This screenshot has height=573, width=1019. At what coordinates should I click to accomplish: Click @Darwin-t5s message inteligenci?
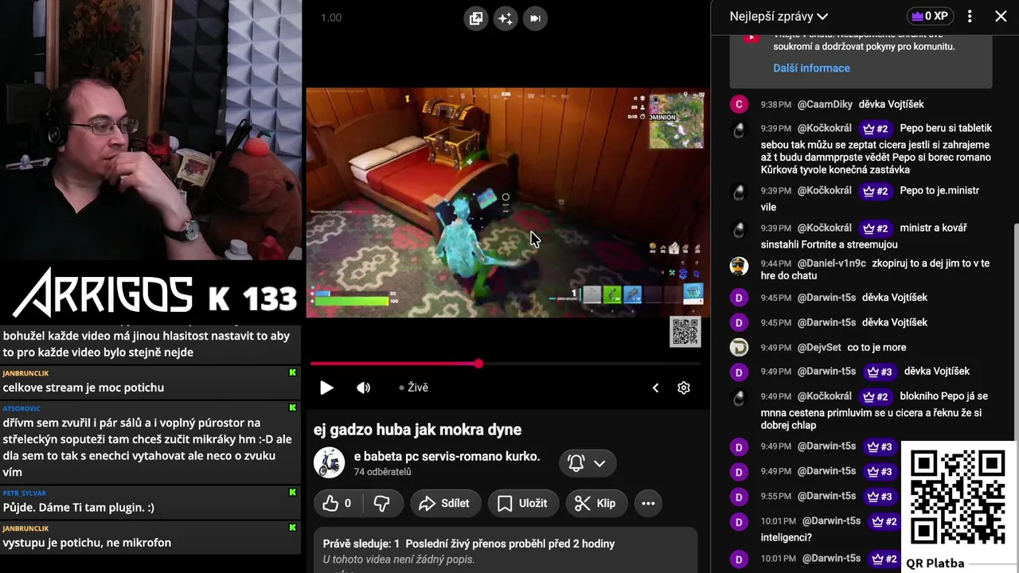pyautogui.click(x=786, y=537)
